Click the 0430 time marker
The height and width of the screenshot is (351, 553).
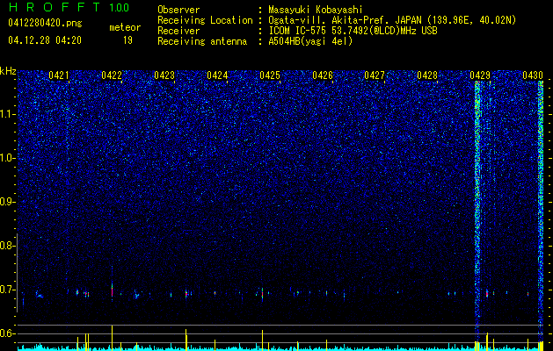click(x=533, y=75)
